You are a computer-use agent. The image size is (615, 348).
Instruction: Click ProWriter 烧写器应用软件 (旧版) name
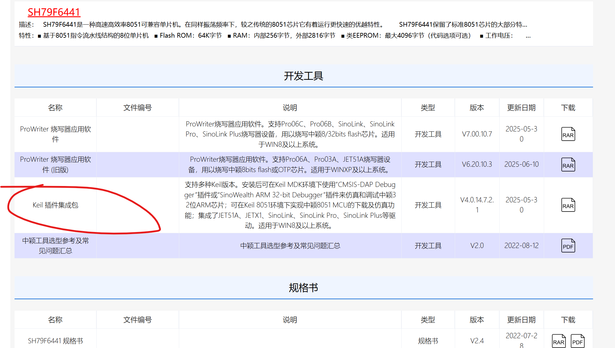pos(55,164)
